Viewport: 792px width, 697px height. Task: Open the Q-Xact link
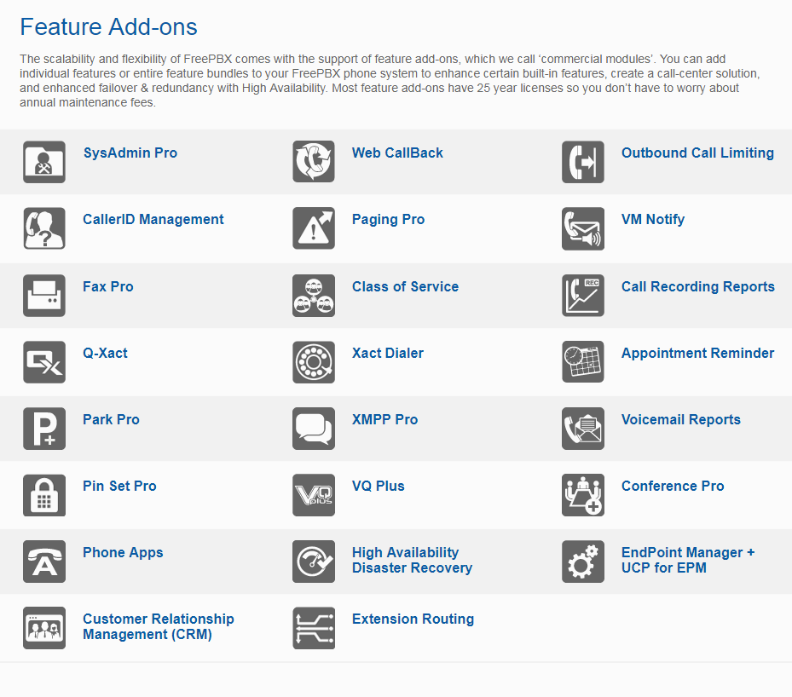tap(105, 354)
